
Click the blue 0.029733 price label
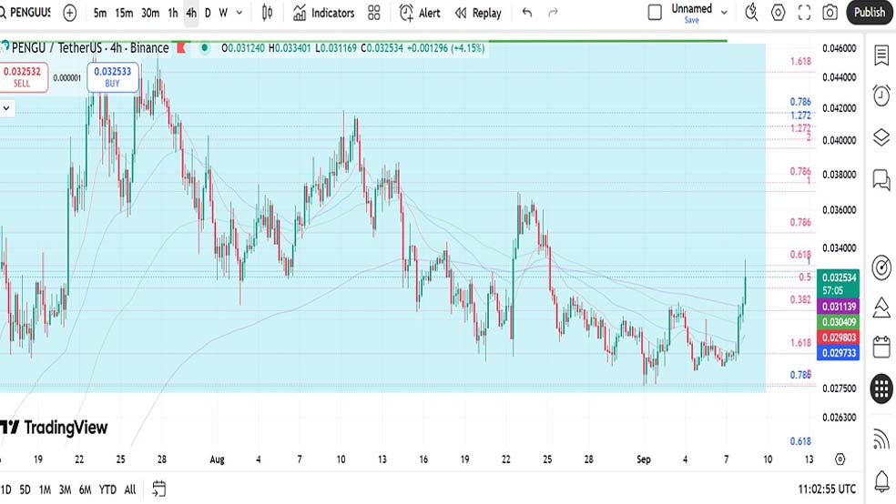point(839,353)
